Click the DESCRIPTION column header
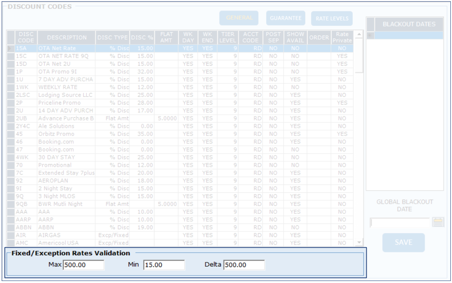The height and width of the screenshot is (283, 452). click(67, 37)
